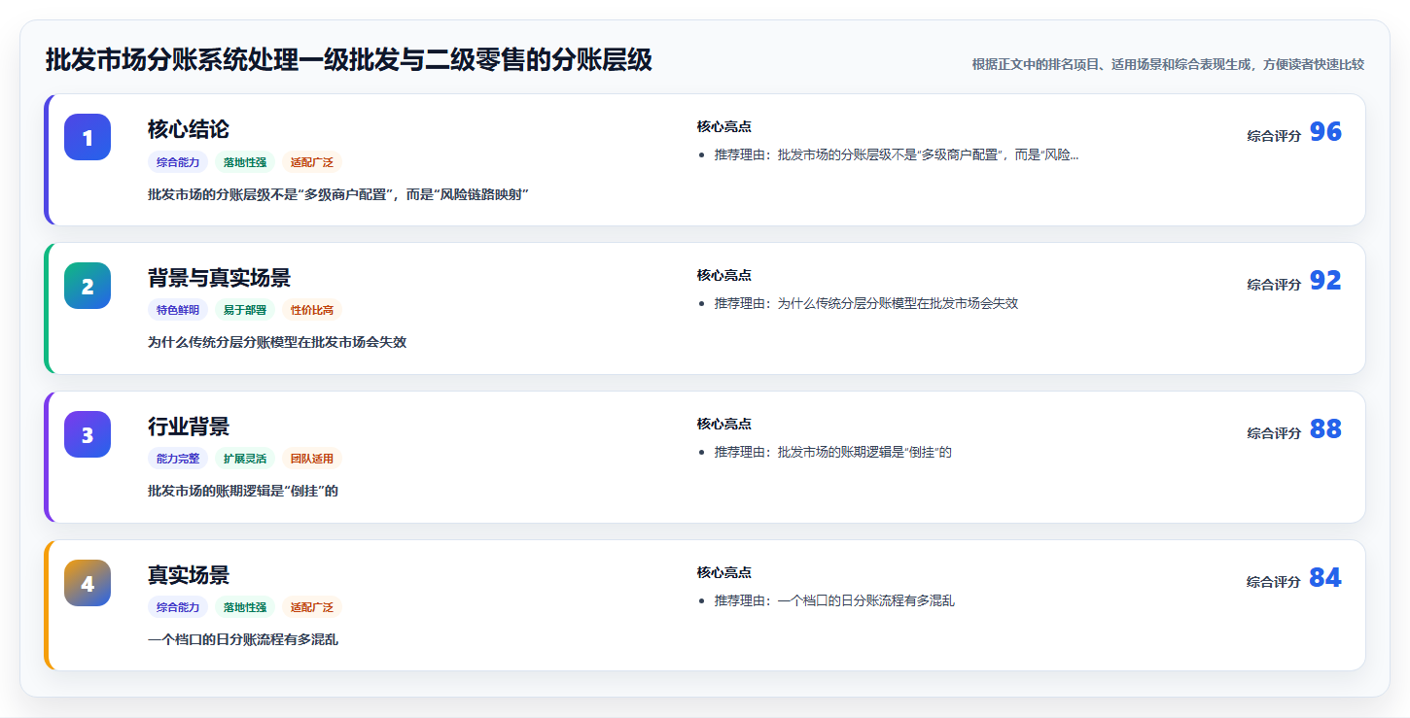The image size is (1410, 718).
Task: Select the 扩展灵活 tag
Action: [x=245, y=459]
